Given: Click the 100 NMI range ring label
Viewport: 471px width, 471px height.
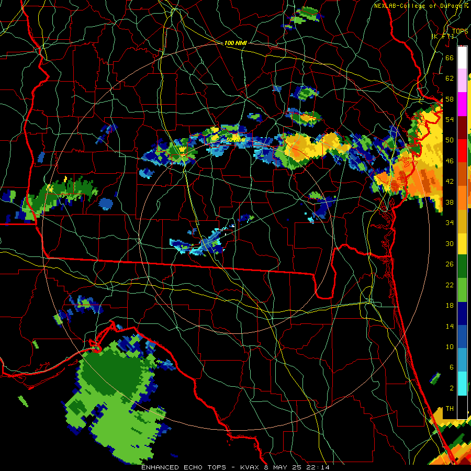Looking at the screenshot, I should [235, 43].
